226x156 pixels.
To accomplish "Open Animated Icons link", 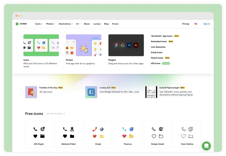I will [159, 42].
